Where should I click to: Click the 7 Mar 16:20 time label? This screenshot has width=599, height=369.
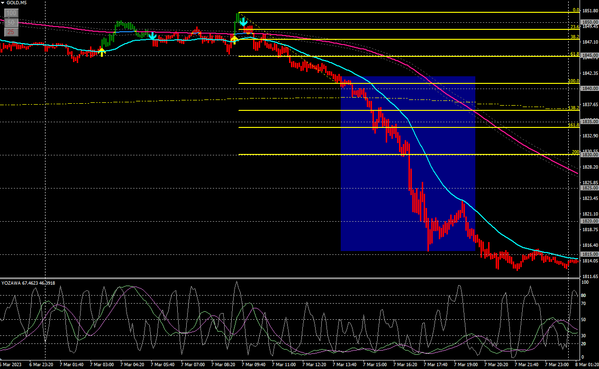pos(405,365)
